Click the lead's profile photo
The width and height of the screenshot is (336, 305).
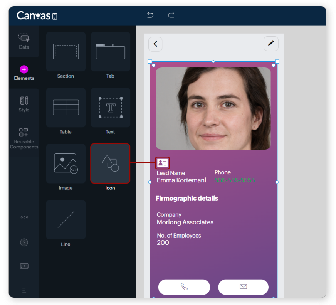click(x=213, y=108)
